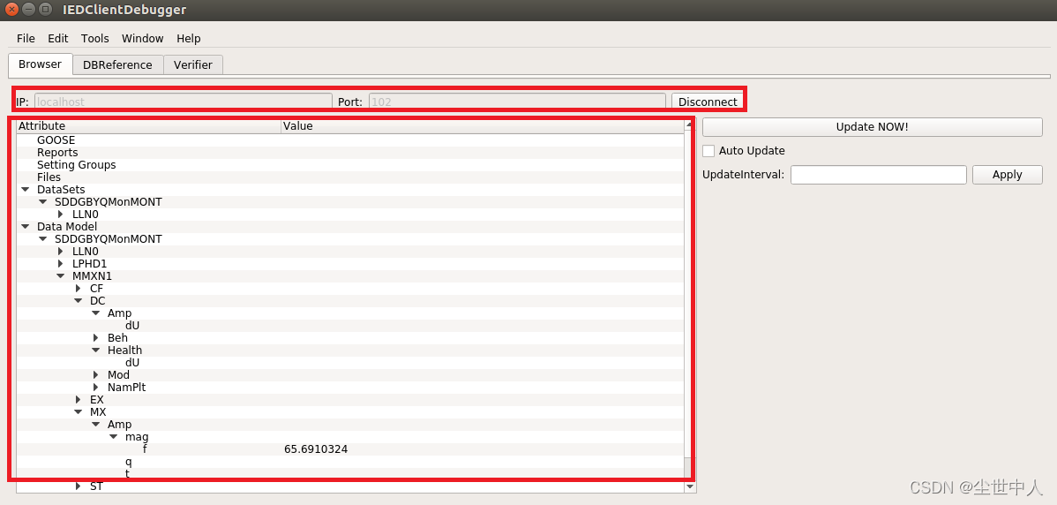Close the IEDClientDebugger window

(x=11, y=10)
